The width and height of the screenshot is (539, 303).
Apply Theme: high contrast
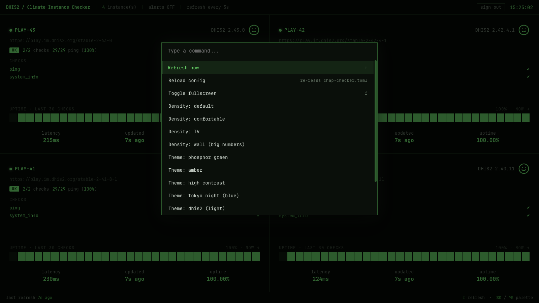click(268, 183)
